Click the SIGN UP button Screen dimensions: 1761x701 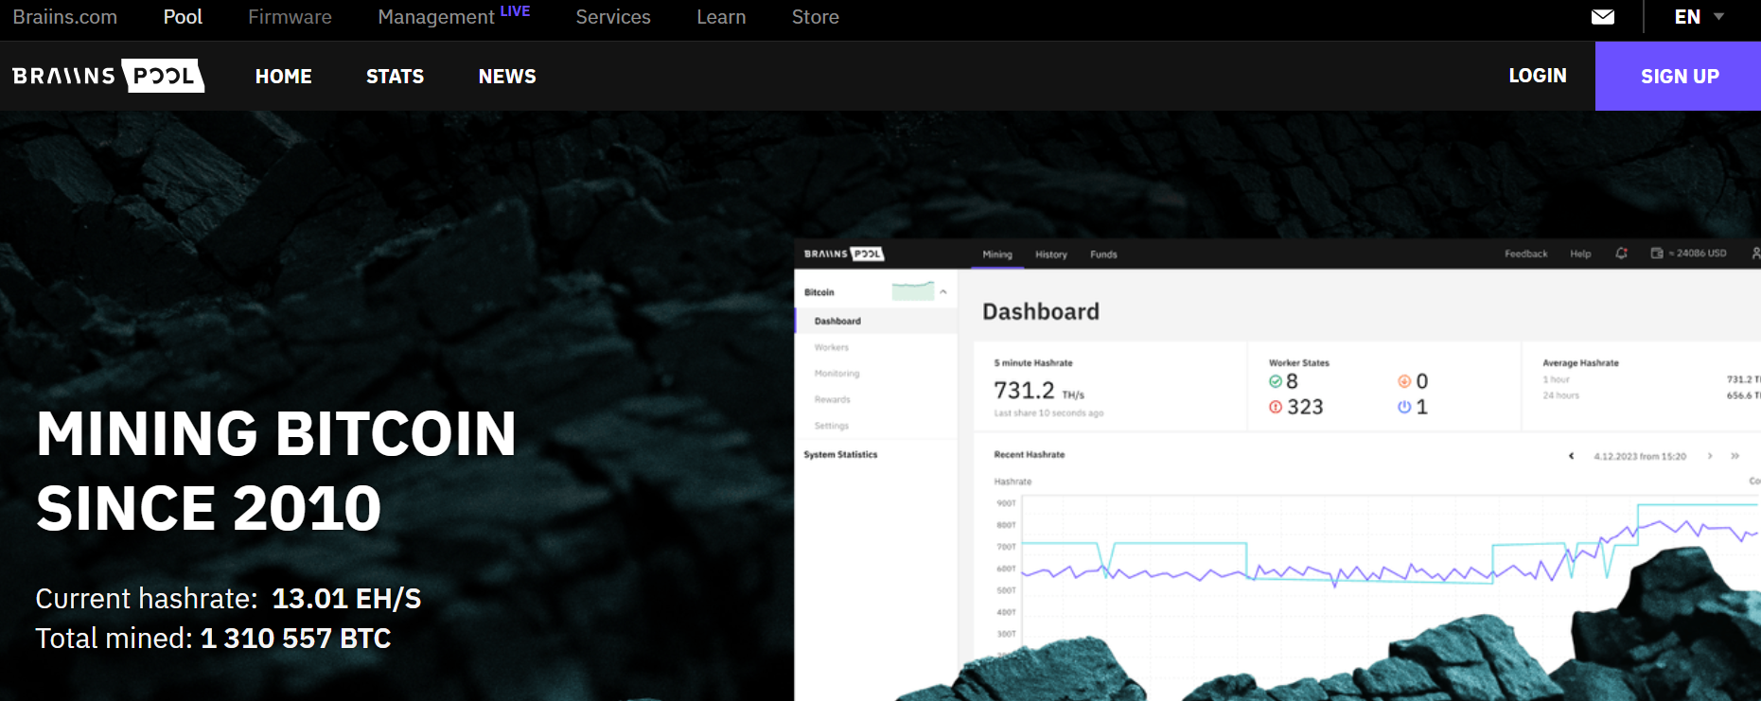pyautogui.click(x=1679, y=77)
